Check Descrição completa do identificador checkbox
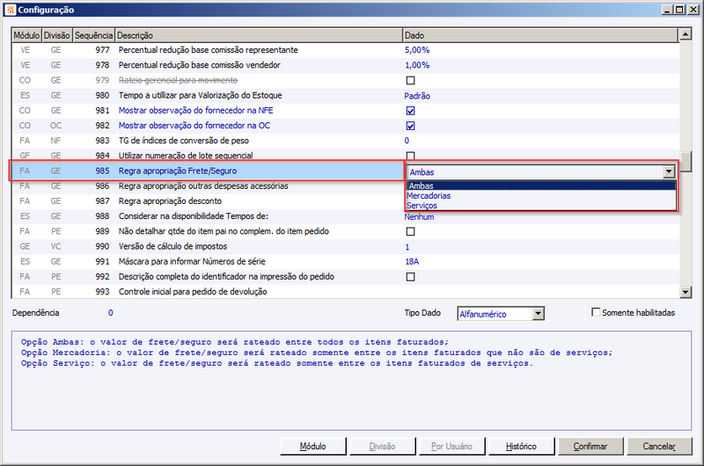 click(410, 277)
